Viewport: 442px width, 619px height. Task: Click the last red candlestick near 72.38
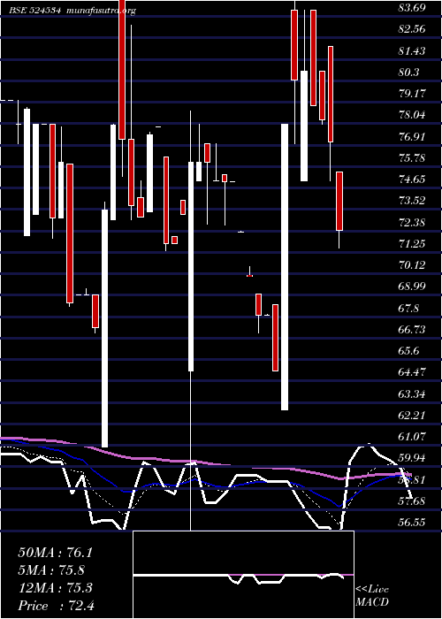coord(339,201)
